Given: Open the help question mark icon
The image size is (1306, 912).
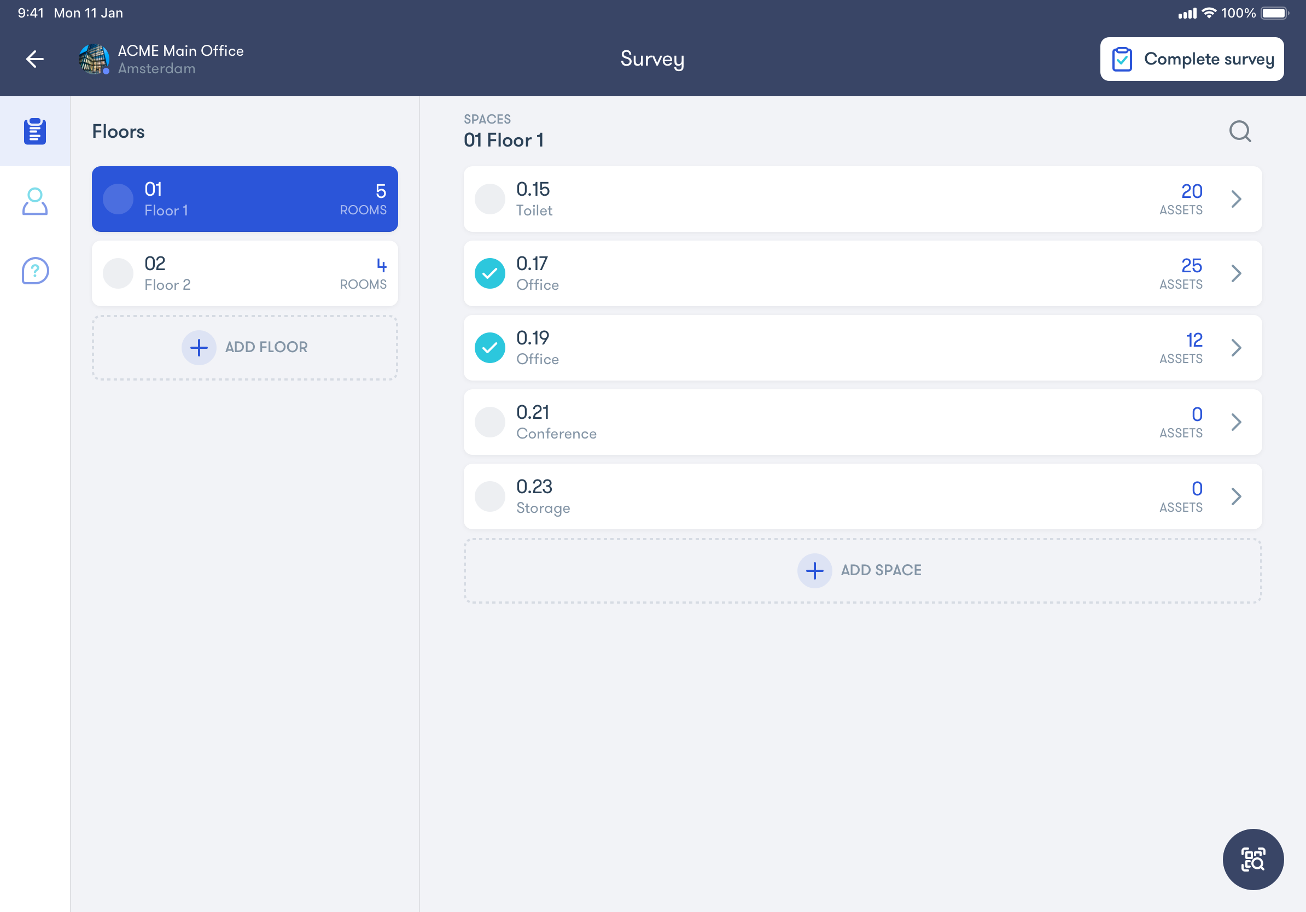Looking at the screenshot, I should tap(34, 271).
